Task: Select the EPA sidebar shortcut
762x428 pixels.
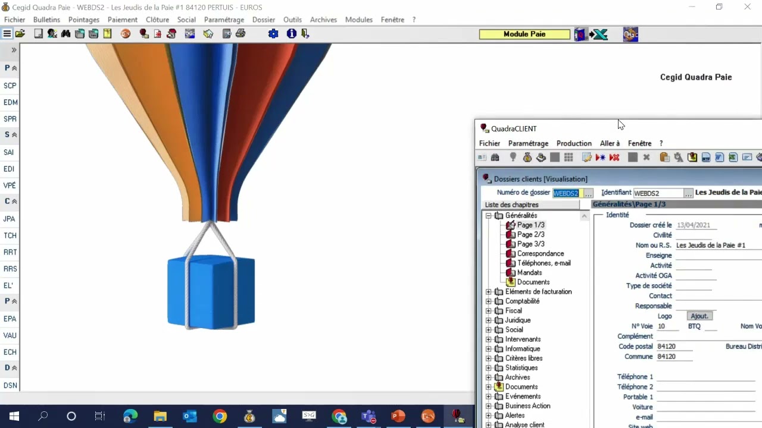Action: point(10,319)
